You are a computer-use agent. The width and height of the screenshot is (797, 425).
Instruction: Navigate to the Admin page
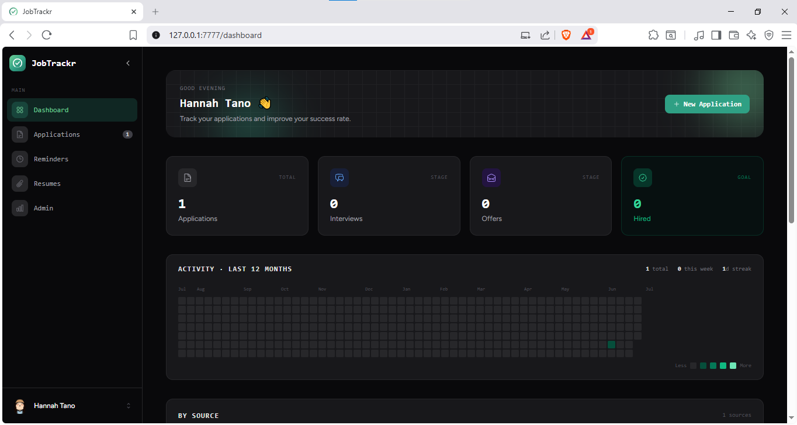72,208
